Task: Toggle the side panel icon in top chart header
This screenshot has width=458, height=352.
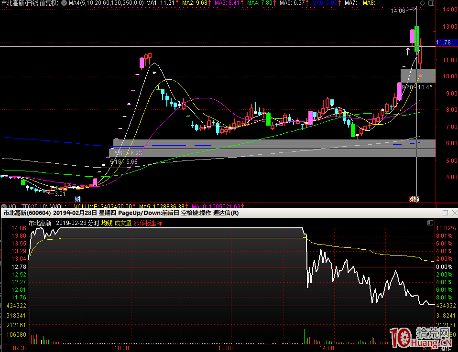Action: pos(431,3)
